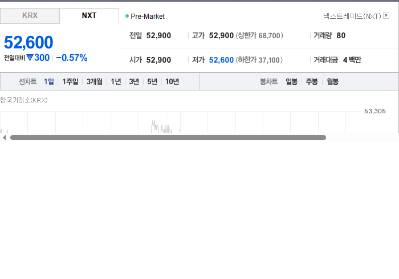Image resolution: width=399 pixels, height=279 pixels.
Task: Click the 상한가 68,700 text
Action: pyautogui.click(x=259, y=35)
